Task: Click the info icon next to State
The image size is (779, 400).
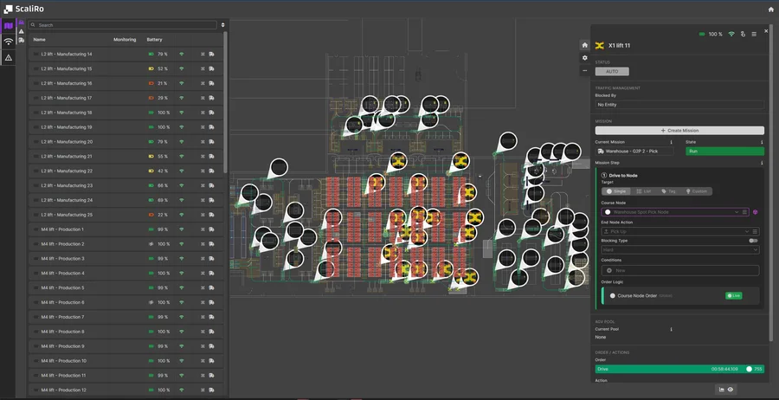Action: tap(762, 142)
